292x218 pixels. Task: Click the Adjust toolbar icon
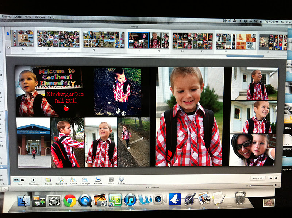click(x=111, y=179)
